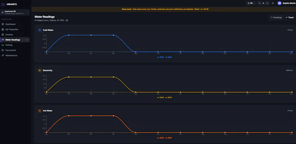This screenshot has height=144, width=296.
Task: Click the Hot Water card icon
Action: click(40, 111)
